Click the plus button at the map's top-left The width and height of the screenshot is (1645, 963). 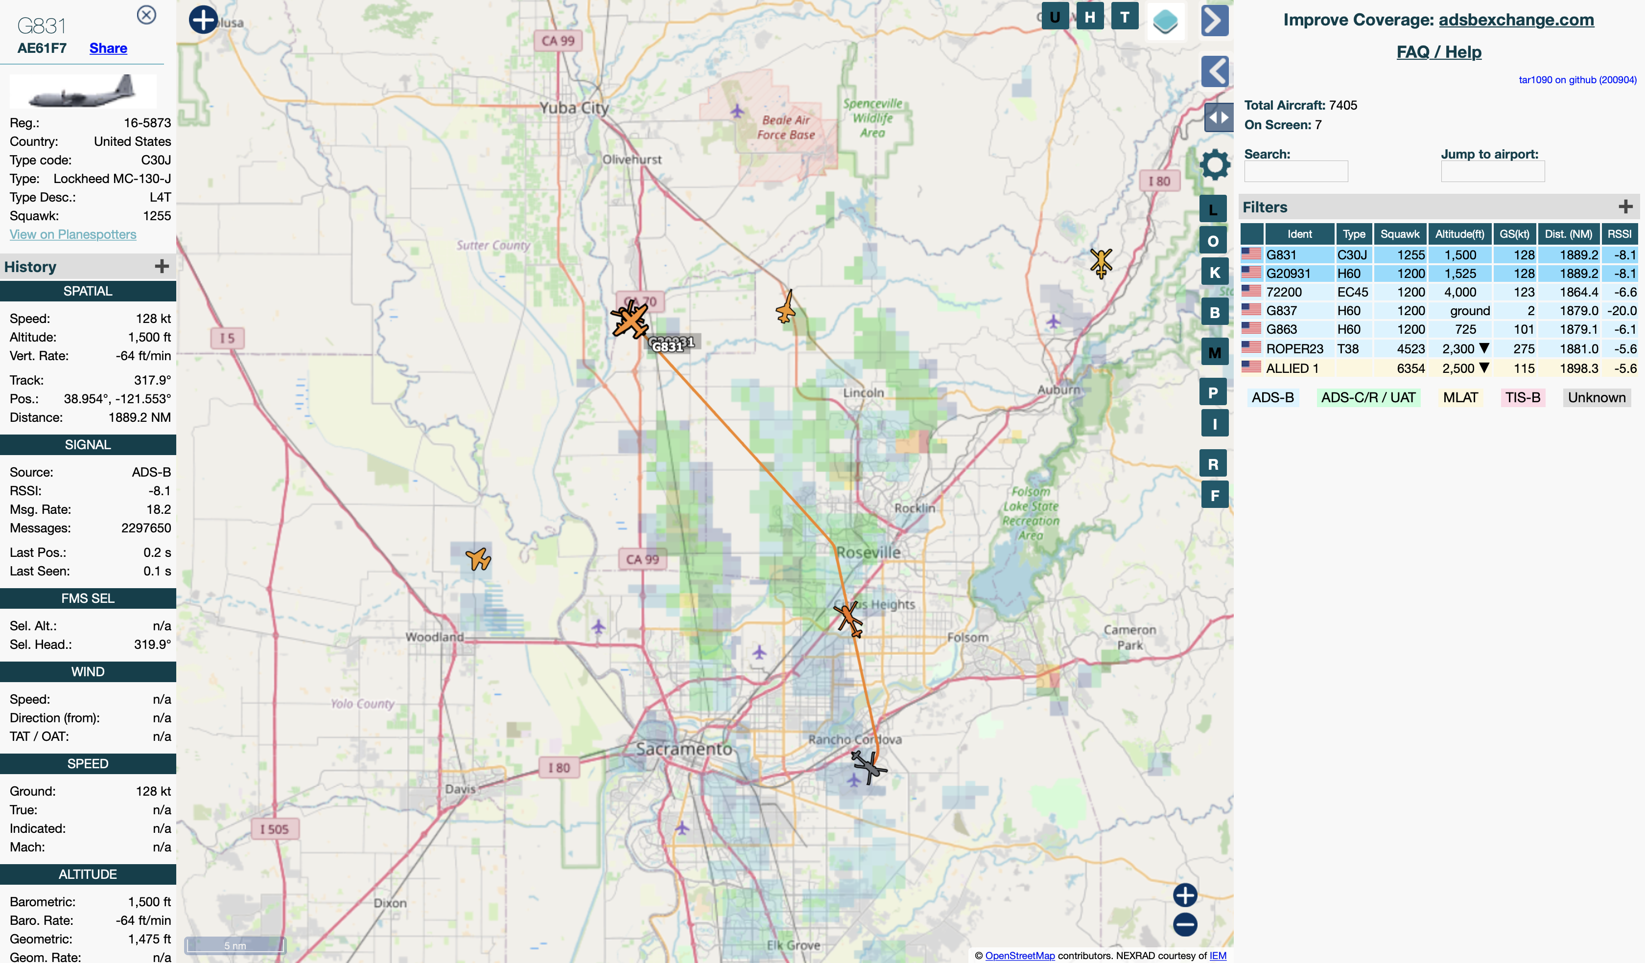(x=203, y=20)
